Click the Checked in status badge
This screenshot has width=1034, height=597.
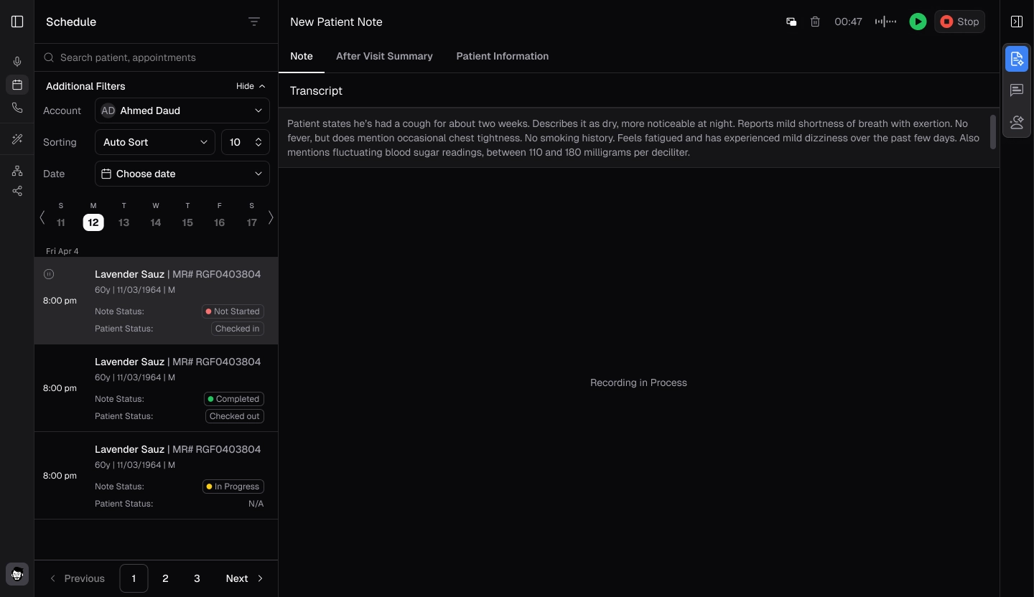click(238, 329)
